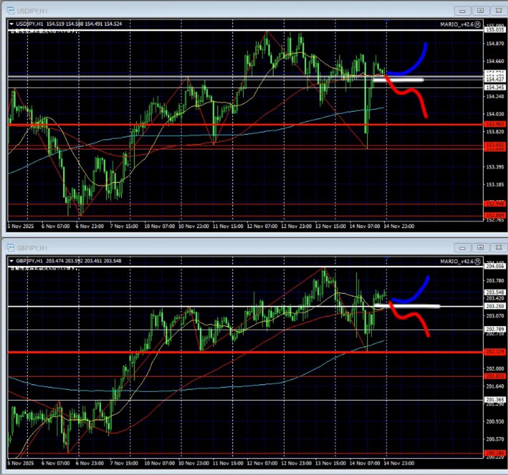Click the 200.930 price scale value

[495, 421]
